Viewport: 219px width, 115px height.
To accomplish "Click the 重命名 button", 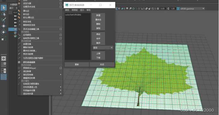I will click(x=98, y=20).
